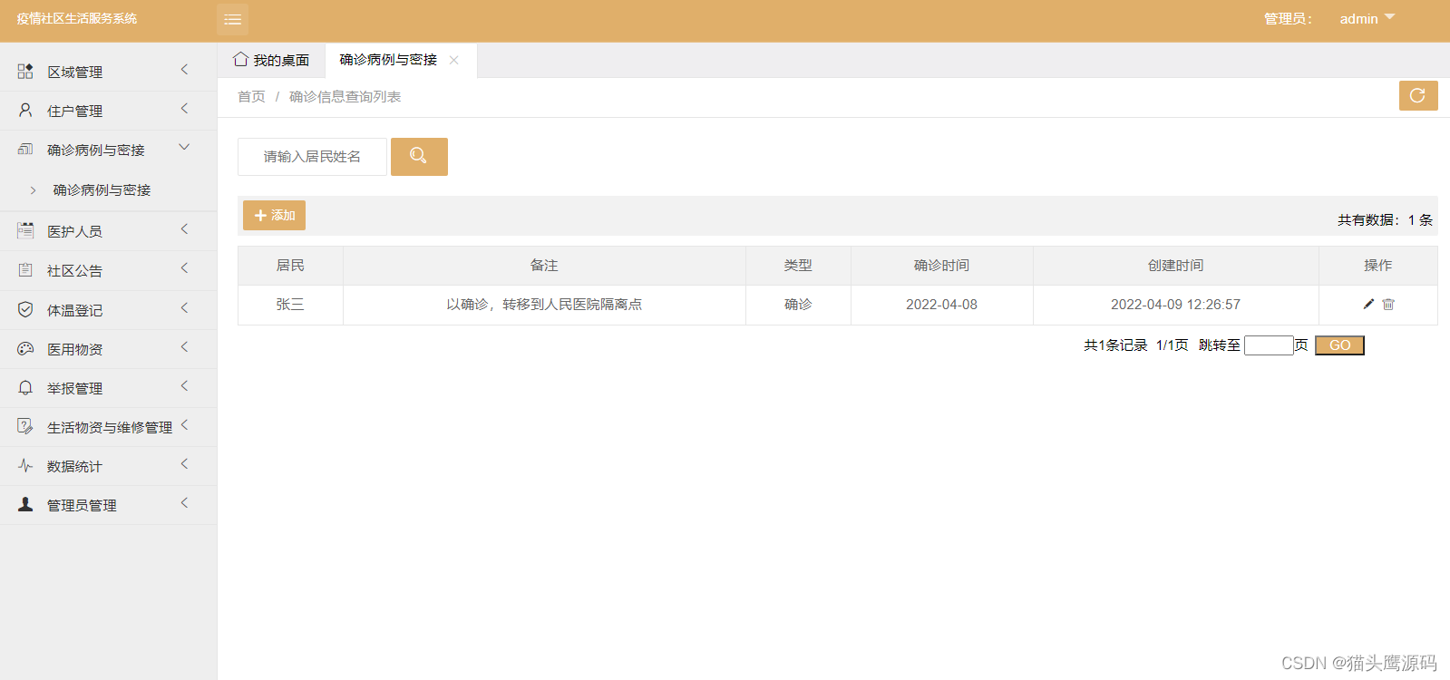1450x680 pixels.
Task: Switch to the 我的桌面 tab
Action: pos(271,60)
